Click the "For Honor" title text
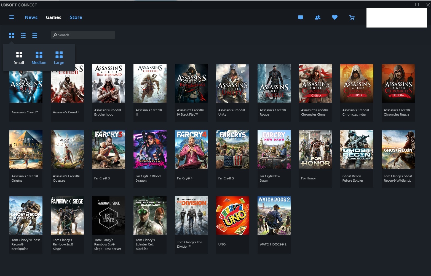The width and height of the screenshot is (431, 276). 308,178
